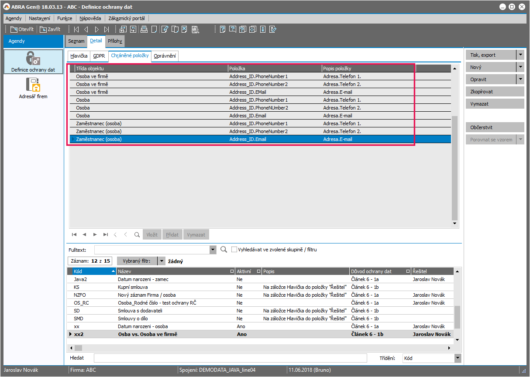Open the Nastavení menu
The height and width of the screenshot is (377, 530).
click(x=39, y=18)
